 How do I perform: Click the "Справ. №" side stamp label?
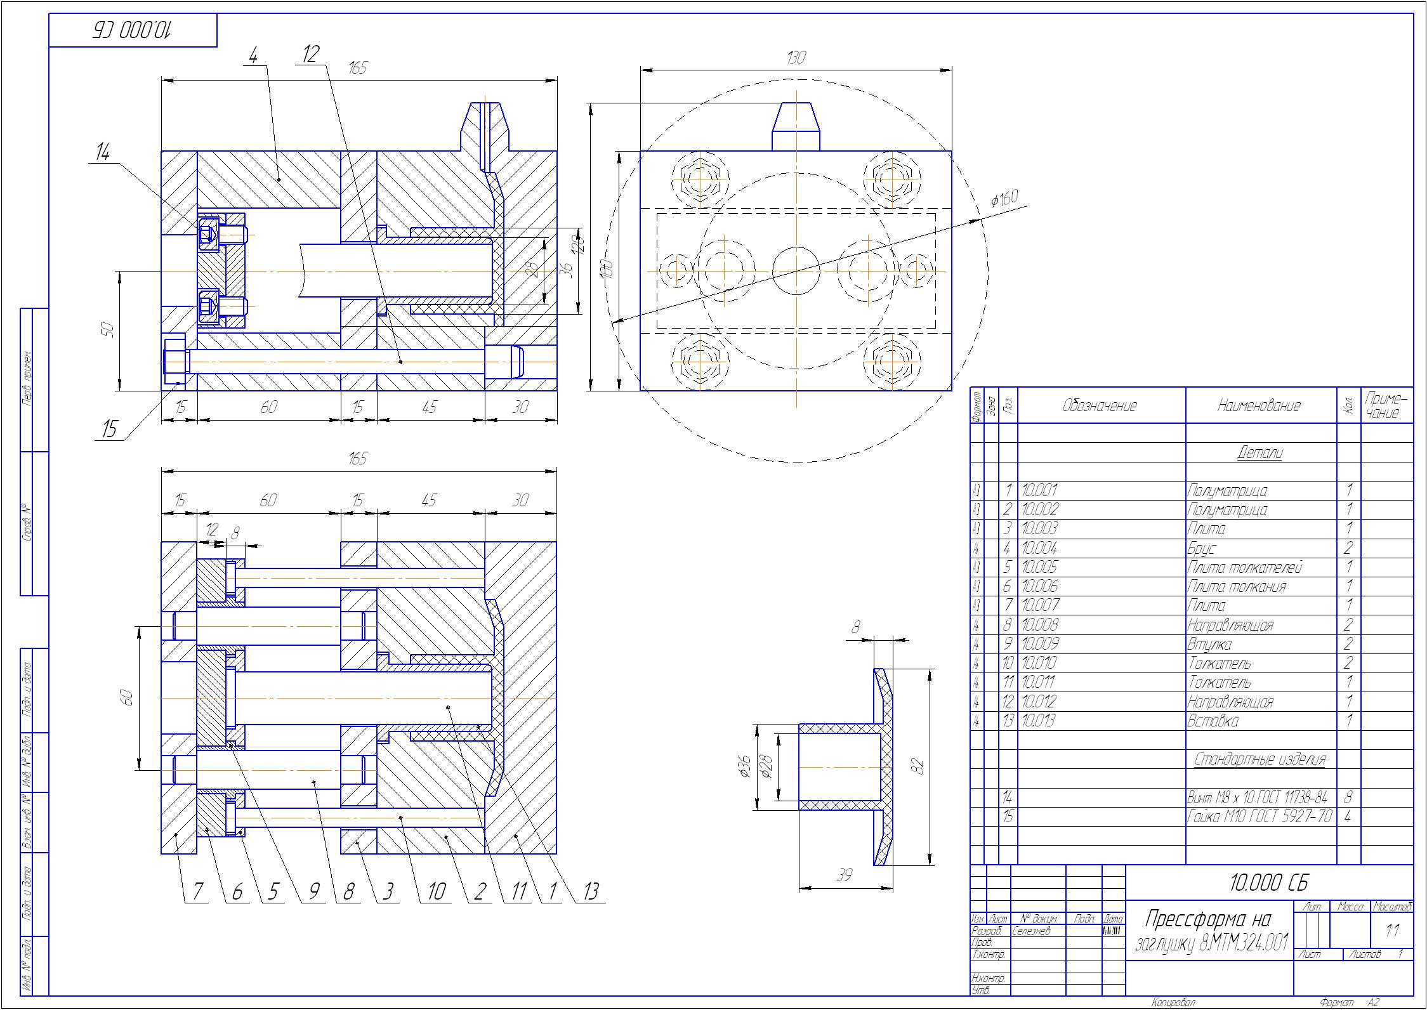click(27, 523)
